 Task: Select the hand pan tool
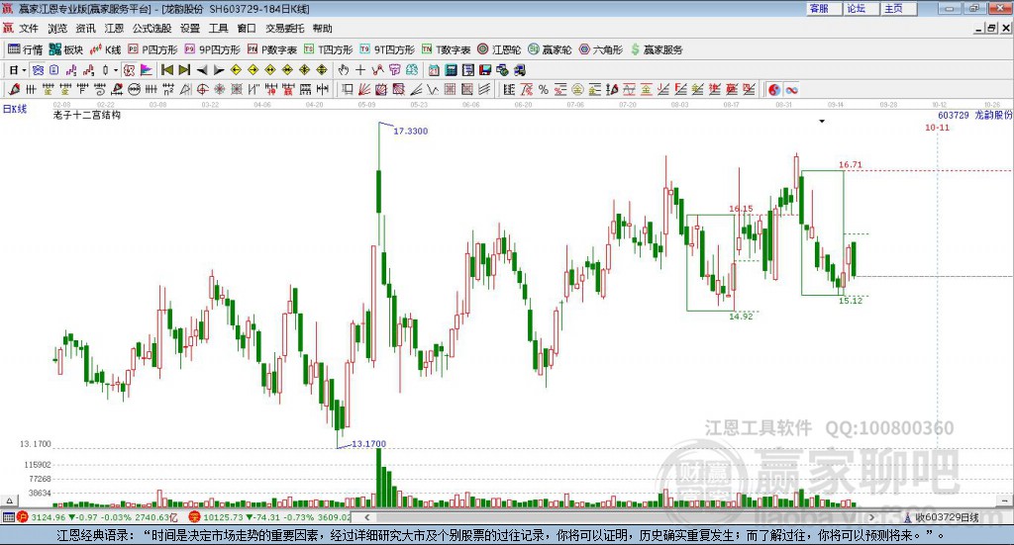[x=343, y=70]
